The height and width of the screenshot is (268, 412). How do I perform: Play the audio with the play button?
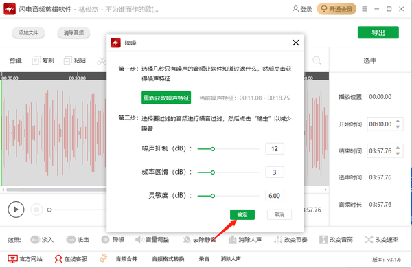[16, 210]
